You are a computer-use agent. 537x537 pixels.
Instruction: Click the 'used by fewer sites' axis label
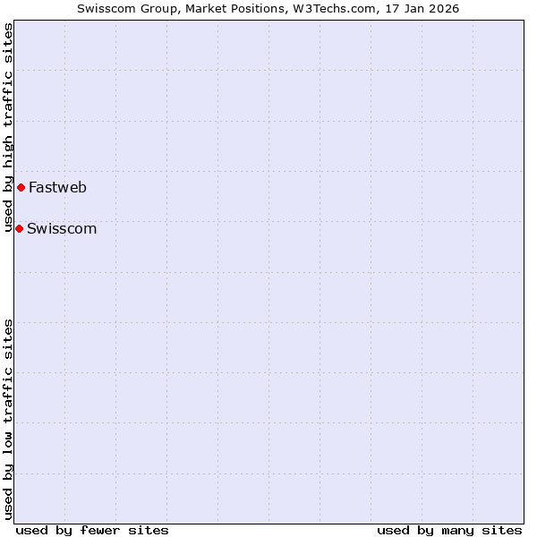pyautogui.click(x=92, y=531)
